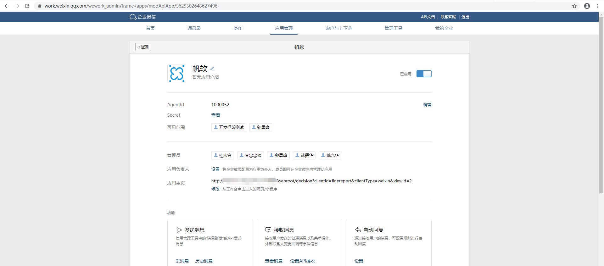
Task: Open the browser three-dot menu
Action: [x=597, y=6]
